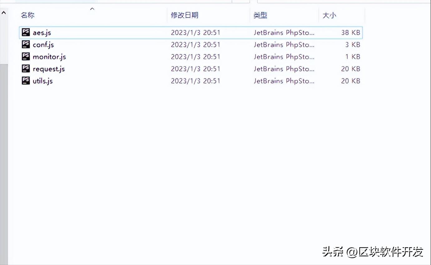Click the file type cell for utils.js
431x265 pixels.
[x=284, y=81]
